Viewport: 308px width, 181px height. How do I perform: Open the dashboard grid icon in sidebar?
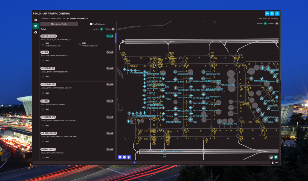click(36, 20)
